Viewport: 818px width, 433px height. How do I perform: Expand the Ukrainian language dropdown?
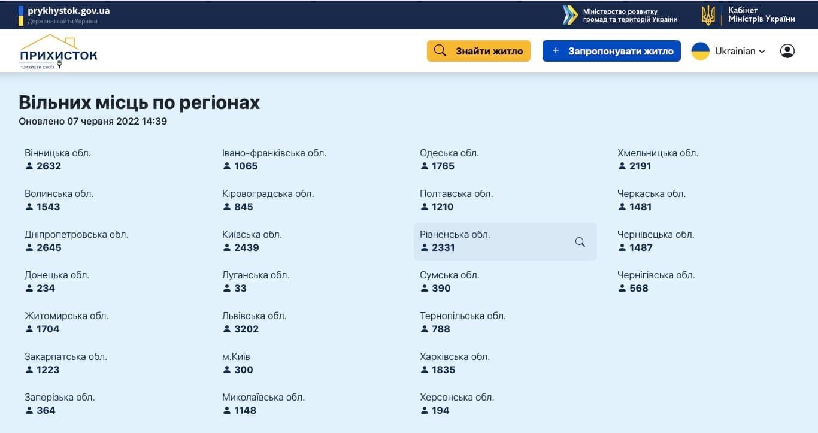pos(740,51)
